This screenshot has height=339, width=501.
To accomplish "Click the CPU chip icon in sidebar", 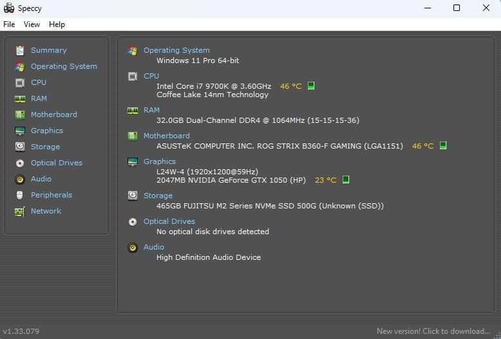I will tap(20, 83).
